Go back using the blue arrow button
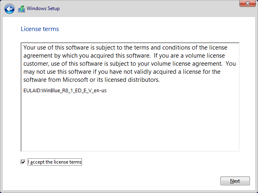The image size is (258, 193). (x=9, y=9)
